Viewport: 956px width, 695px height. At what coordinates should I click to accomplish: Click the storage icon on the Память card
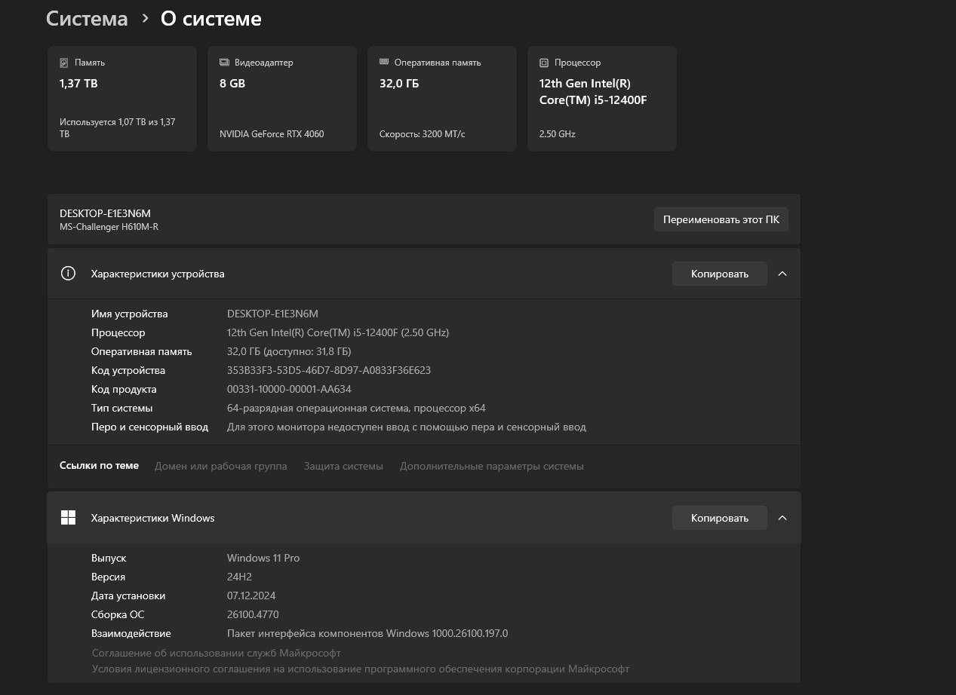click(64, 63)
